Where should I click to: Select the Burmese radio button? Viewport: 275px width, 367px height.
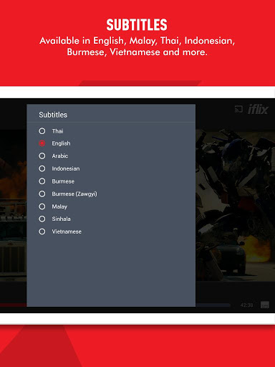42,181
